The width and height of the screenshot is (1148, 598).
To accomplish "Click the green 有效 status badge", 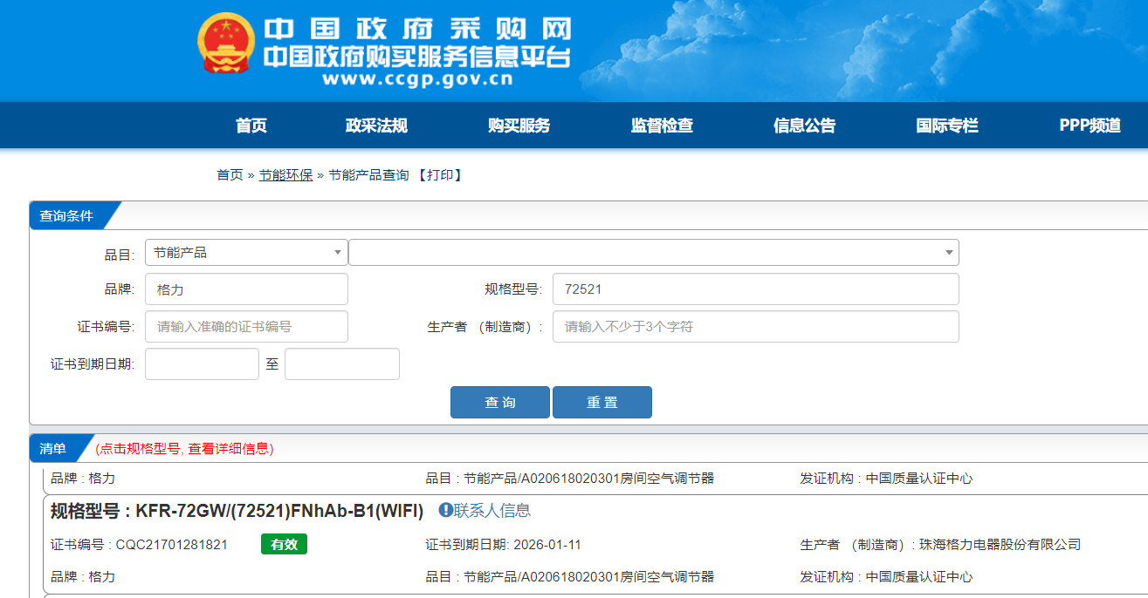I will (x=284, y=544).
